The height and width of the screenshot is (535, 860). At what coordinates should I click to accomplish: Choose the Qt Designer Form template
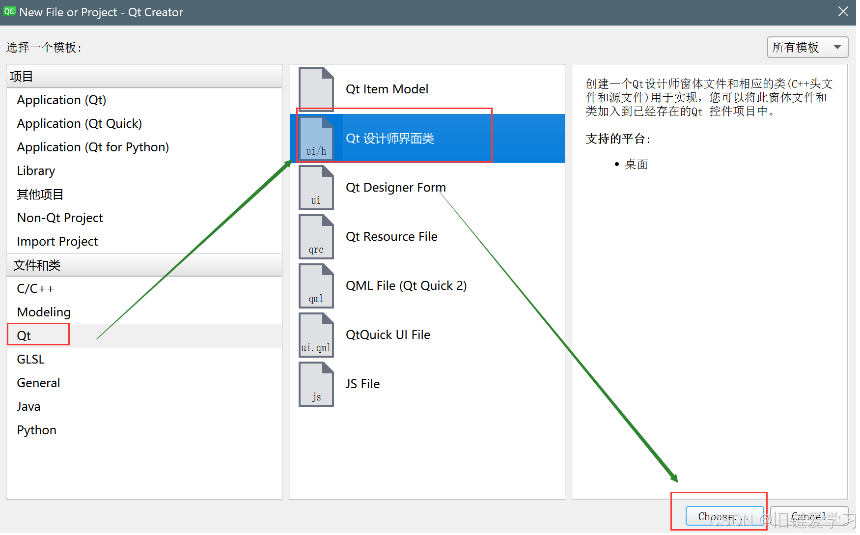[x=427, y=187]
